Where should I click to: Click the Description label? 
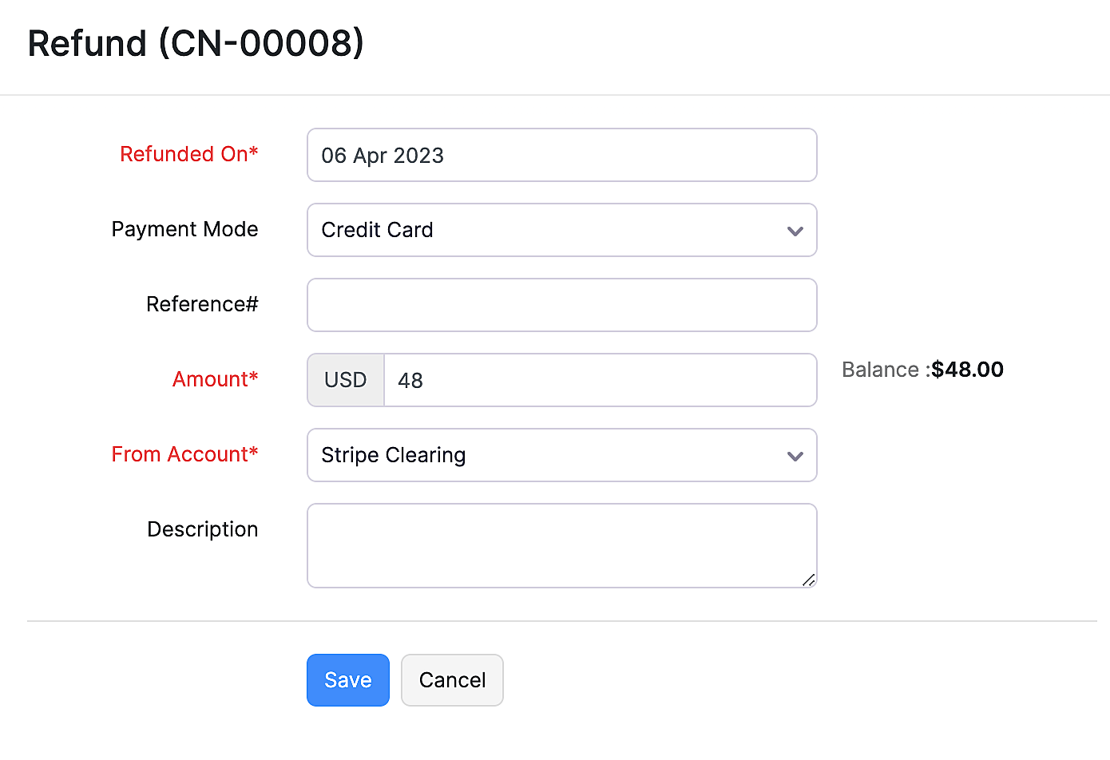(x=202, y=529)
